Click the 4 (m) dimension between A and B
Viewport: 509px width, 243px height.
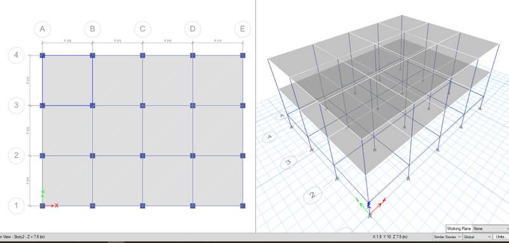tap(67, 41)
